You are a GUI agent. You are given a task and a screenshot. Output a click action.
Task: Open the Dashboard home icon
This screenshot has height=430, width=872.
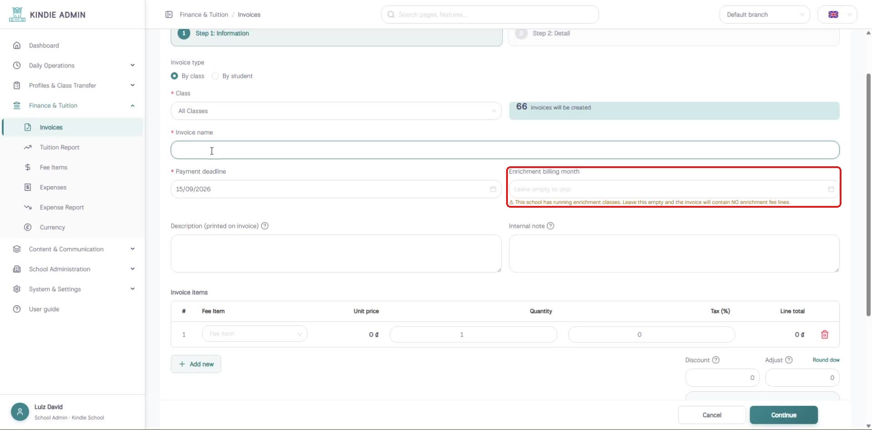17,46
